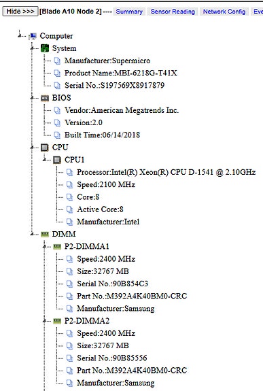
Task: Click document icon beside Active Core:8
Action: coord(69,209)
